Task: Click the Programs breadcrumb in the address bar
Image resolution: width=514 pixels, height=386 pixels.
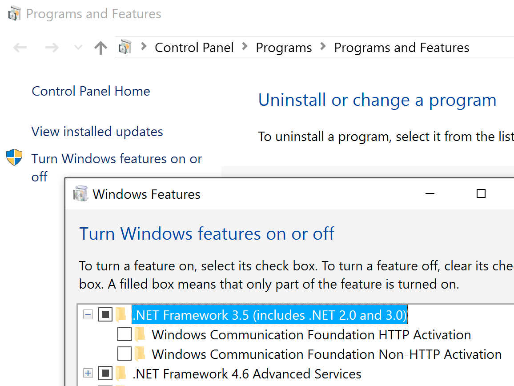Action: [x=284, y=48]
